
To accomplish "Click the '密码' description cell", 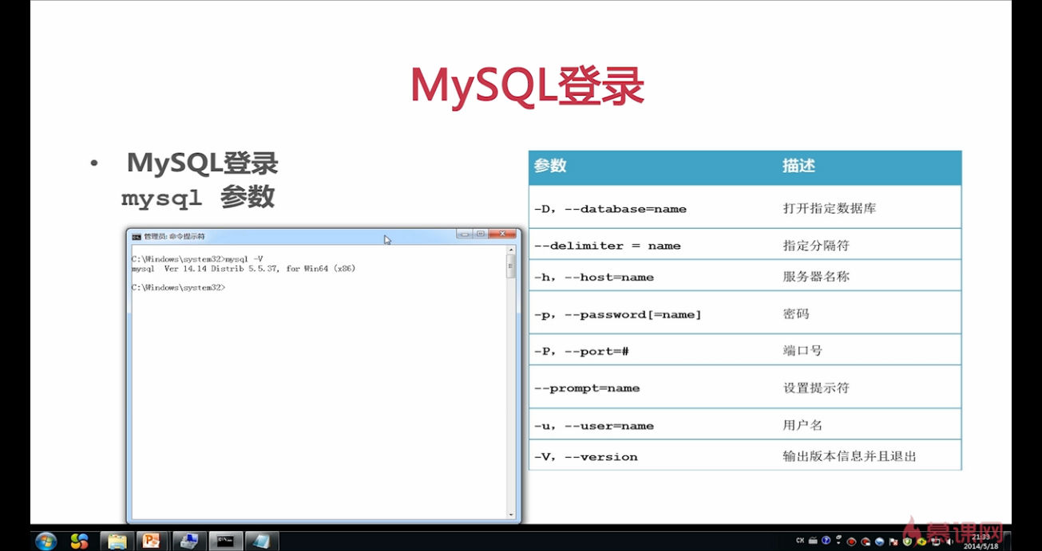I will point(796,314).
